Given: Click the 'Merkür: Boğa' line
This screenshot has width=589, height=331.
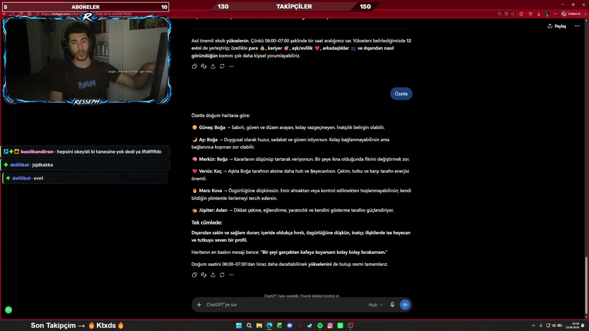Looking at the screenshot, I should (x=300, y=159).
